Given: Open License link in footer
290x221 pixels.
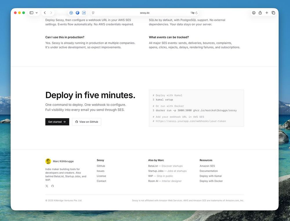Looking at the screenshot, I should tap(101, 176).
